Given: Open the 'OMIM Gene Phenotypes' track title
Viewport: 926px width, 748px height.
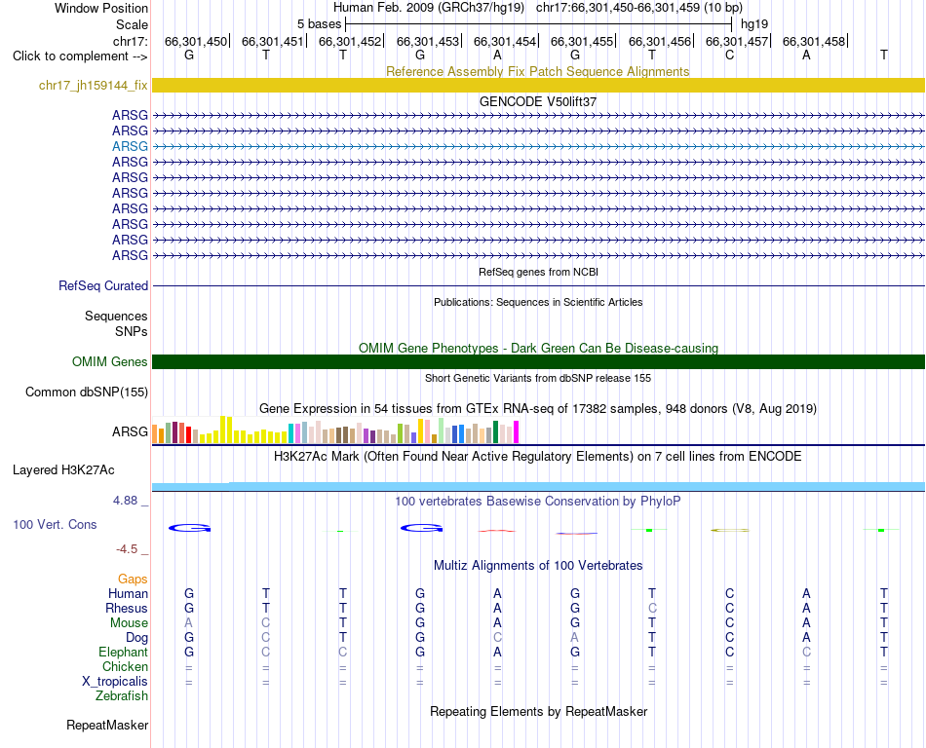Looking at the screenshot, I should [538, 348].
